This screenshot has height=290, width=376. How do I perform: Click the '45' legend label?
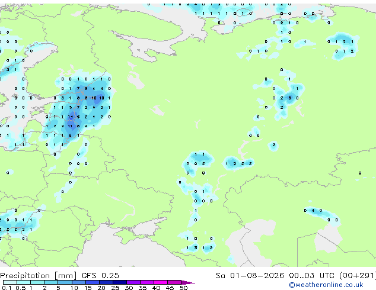click(x=170, y=288)
